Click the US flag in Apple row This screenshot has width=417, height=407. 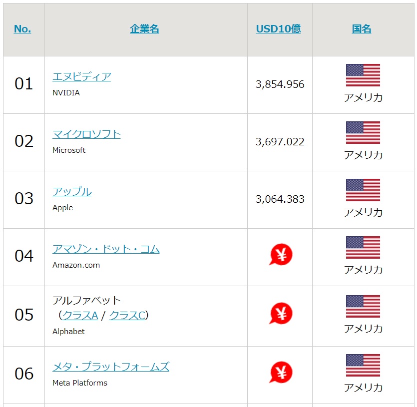click(x=363, y=190)
